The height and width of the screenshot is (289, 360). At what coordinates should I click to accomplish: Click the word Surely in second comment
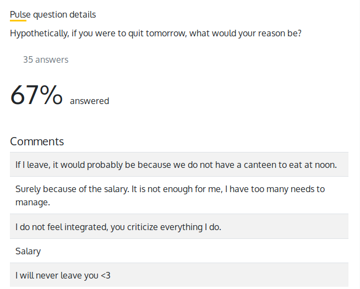(x=29, y=189)
